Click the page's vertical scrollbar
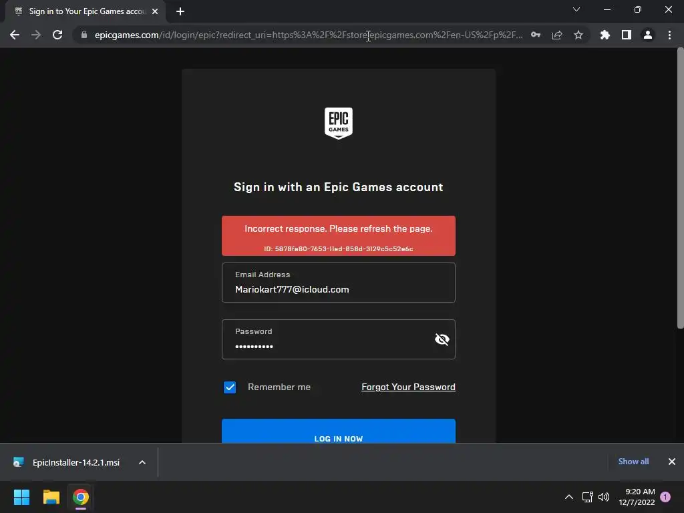The width and height of the screenshot is (684, 513). point(681,188)
